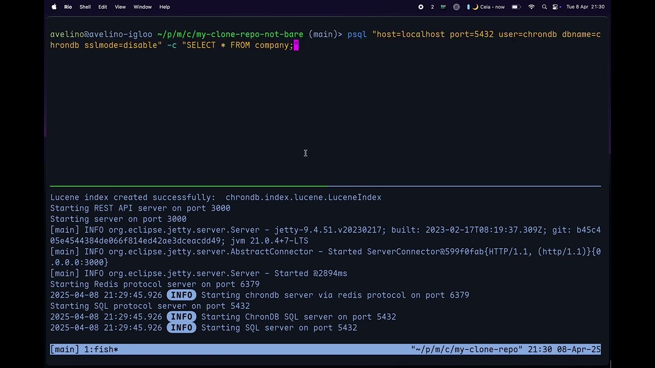
Task: Open the Apple menu
Action: point(54,7)
